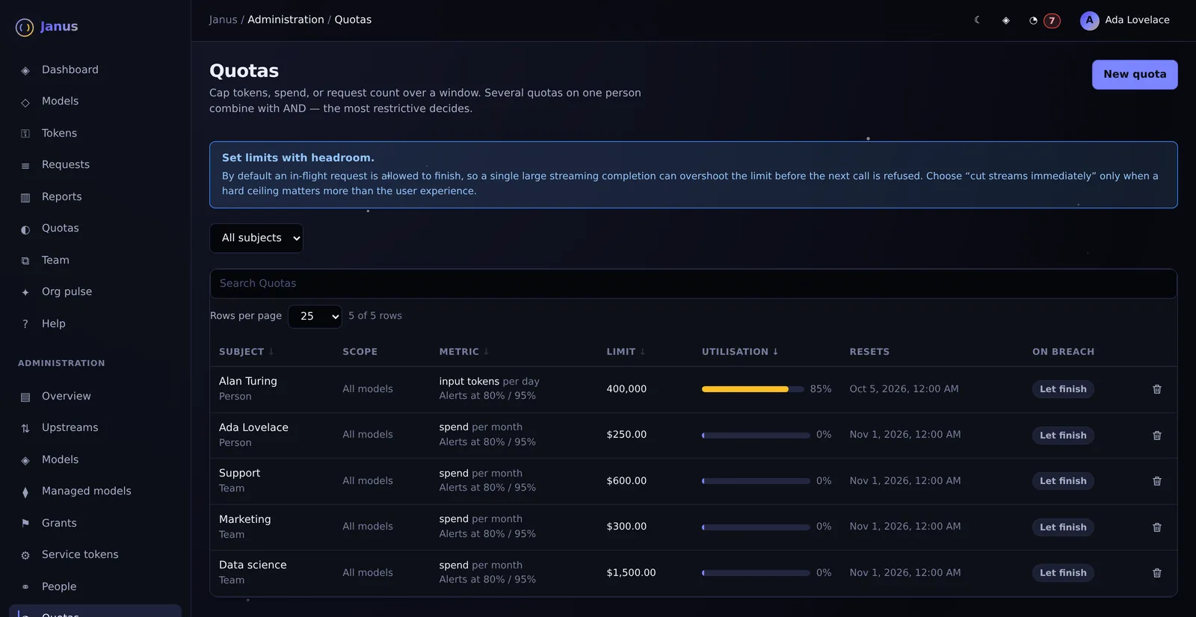Image resolution: width=1196 pixels, height=617 pixels.
Task: Open Requests in the sidebar
Action: pos(95,165)
